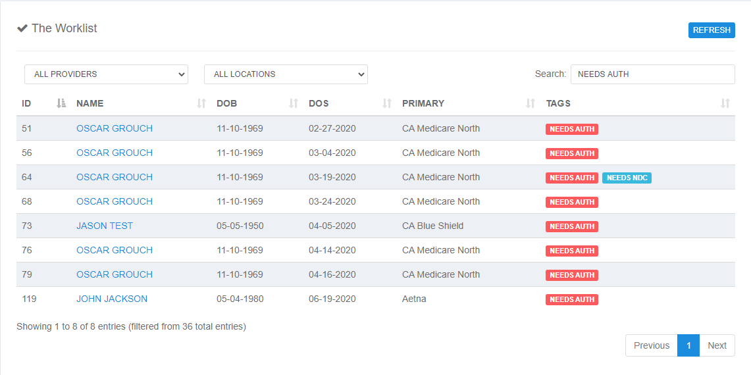The image size is (751, 375).
Task: Click DOB 05-05-1950 cell
Action: click(240, 226)
